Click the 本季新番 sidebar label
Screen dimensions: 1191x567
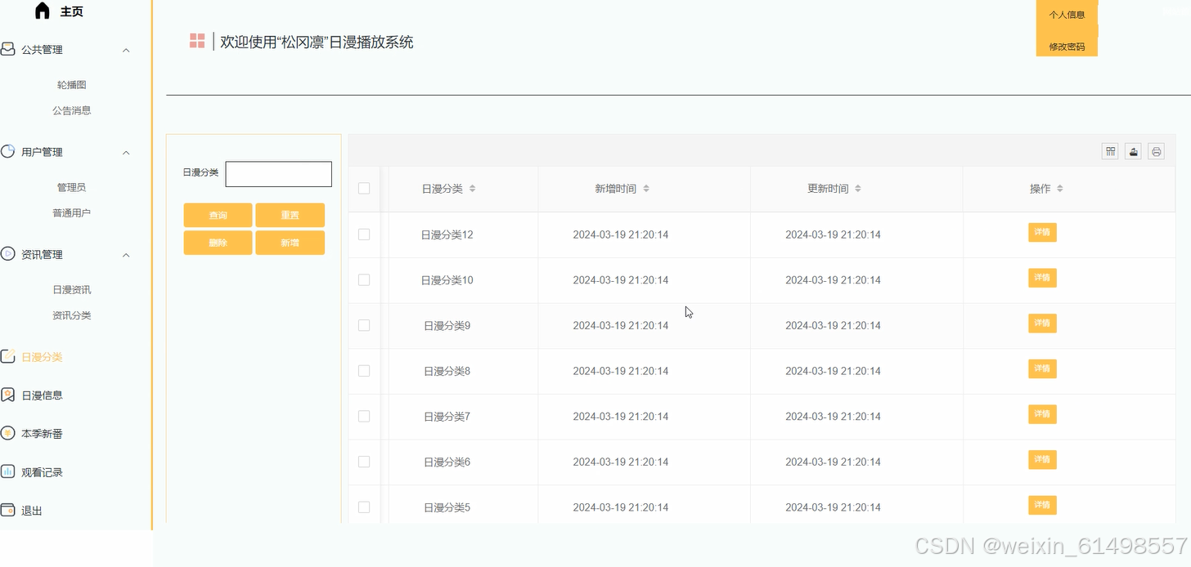tap(43, 434)
